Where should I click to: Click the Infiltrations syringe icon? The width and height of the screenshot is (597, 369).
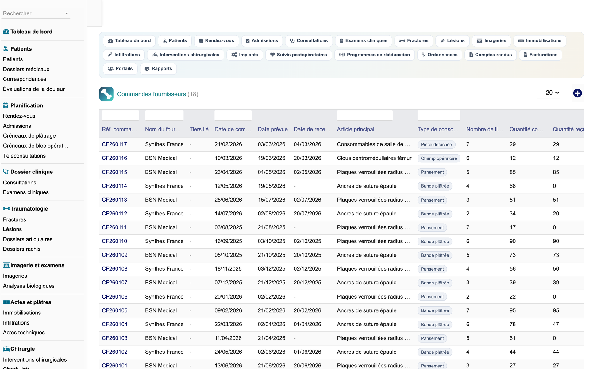(110, 55)
